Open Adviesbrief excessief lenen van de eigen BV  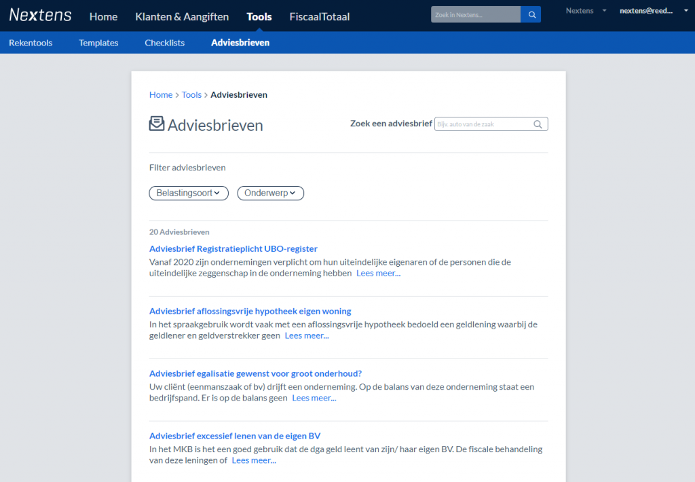click(234, 436)
